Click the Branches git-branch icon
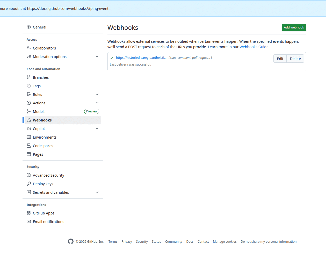The height and width of the screenshot is (273, 326). 29,77
